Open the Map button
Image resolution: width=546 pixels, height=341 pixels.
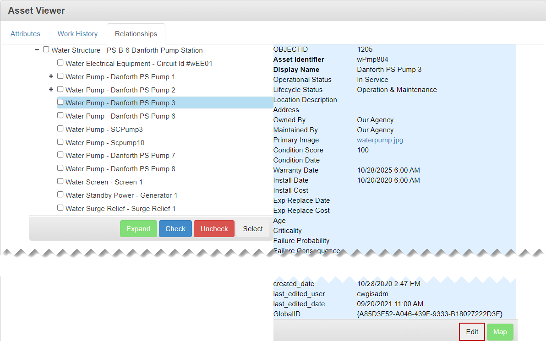pos(500,332)
